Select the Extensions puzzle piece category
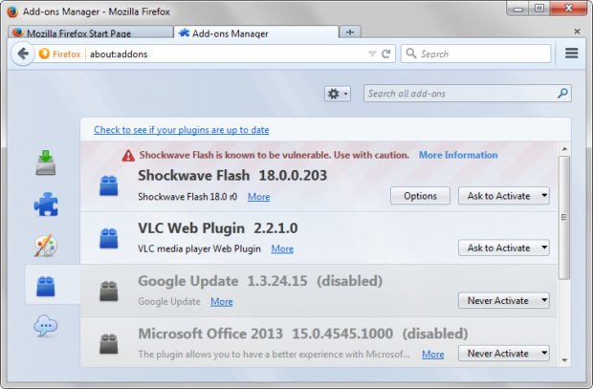 point(46,205)
